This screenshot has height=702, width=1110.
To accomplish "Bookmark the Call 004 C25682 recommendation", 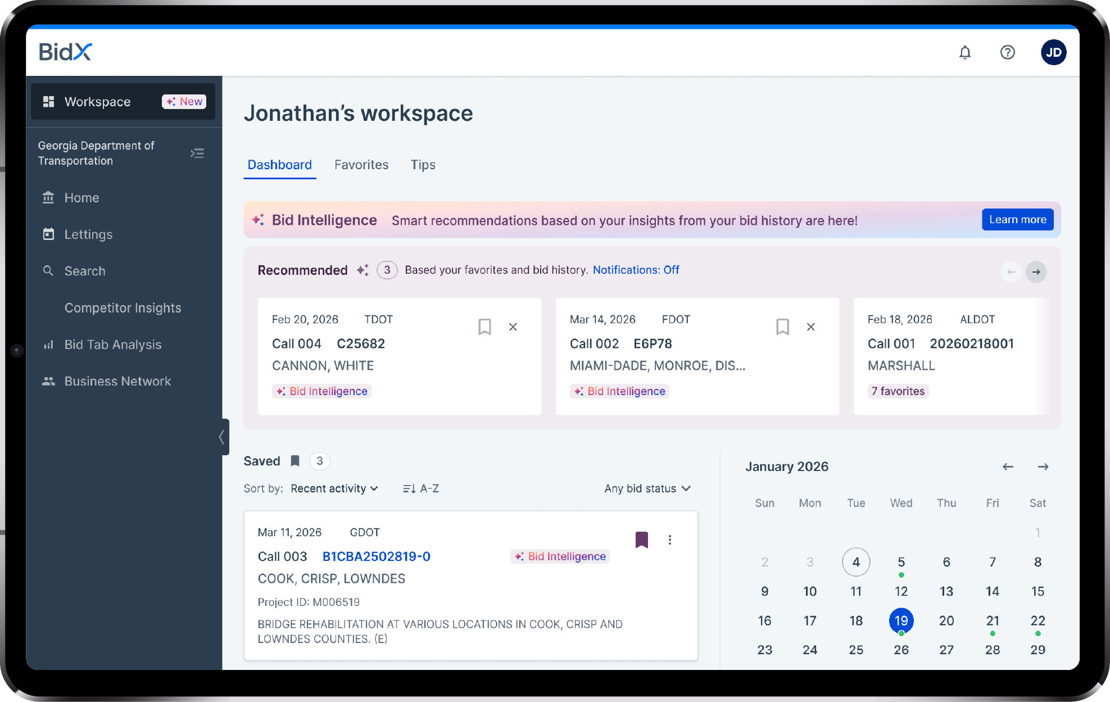I will (x=484, y=327).
